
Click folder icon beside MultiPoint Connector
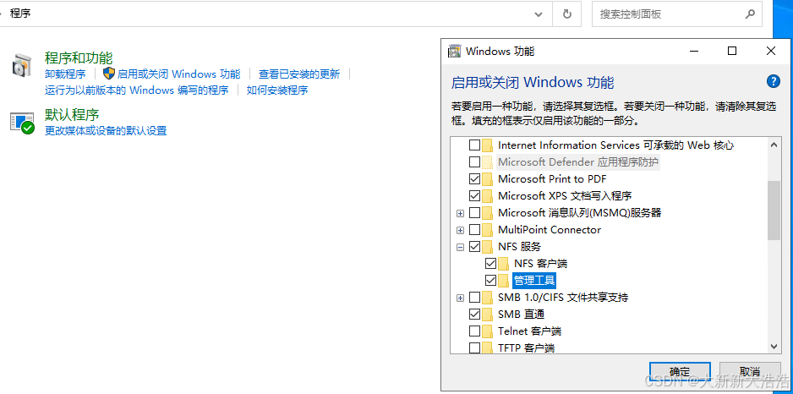[488, 230]
